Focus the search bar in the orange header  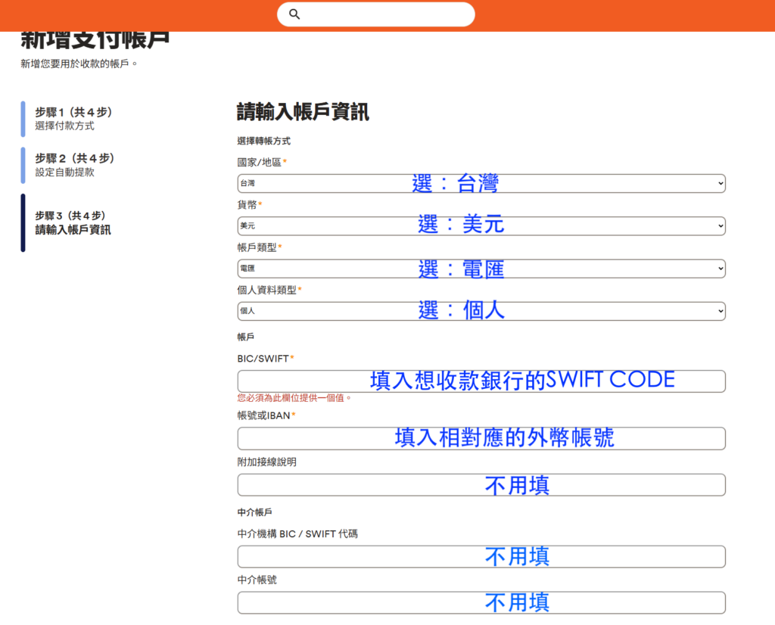click(386, 14)
